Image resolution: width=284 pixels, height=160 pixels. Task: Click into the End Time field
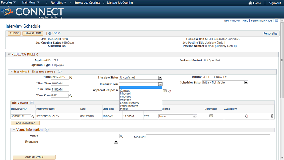tap(60, 89)
